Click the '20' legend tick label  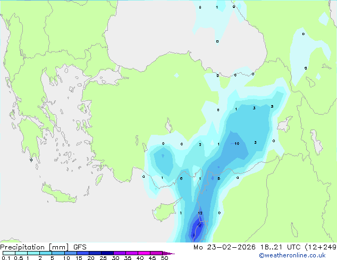[x=91, y=258]
